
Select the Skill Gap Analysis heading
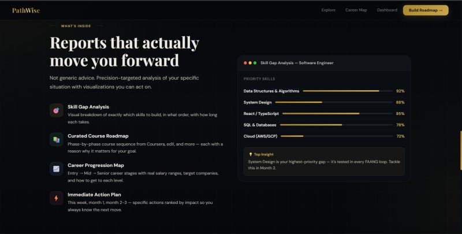click(x=88, y=107)
